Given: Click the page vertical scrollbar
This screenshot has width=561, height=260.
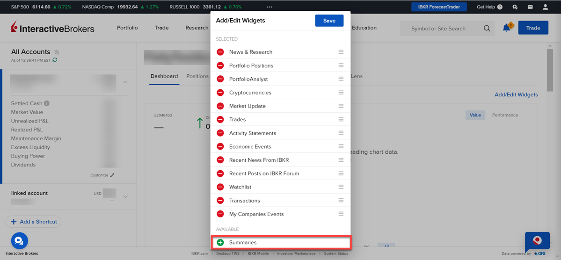Looking at the screenshot, I should click(550, 70).
